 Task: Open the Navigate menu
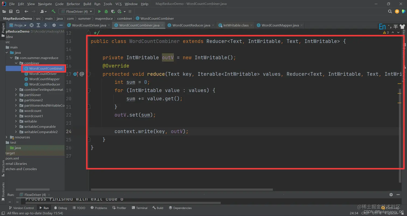coord(45,4)
